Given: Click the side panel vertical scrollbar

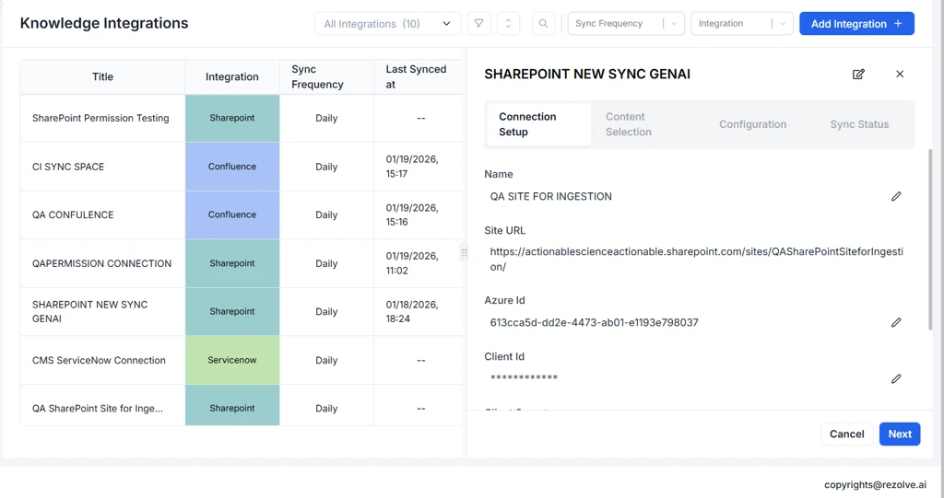Looking at the screenshot, I should tap(930, 239).
